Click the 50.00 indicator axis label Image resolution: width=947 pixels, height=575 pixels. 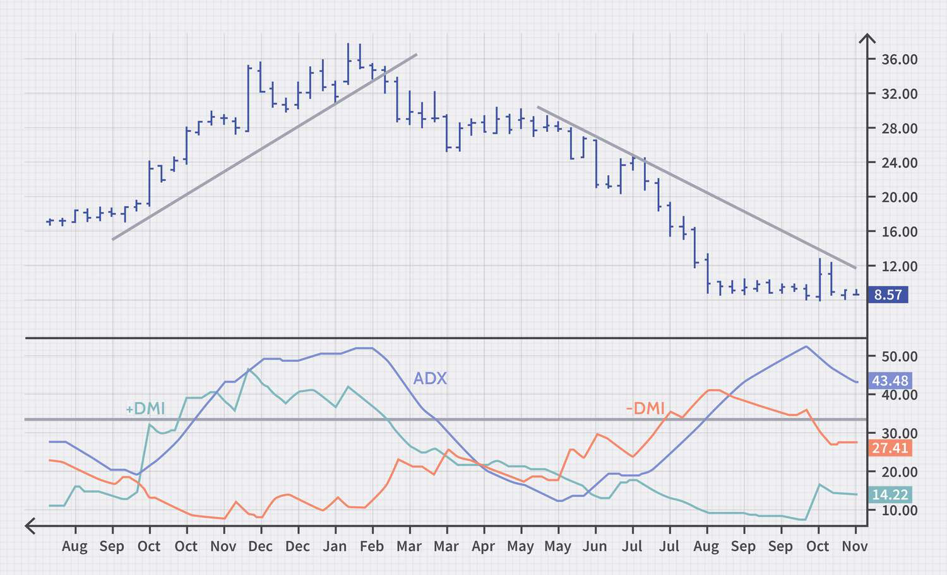[x=900, y=356]
